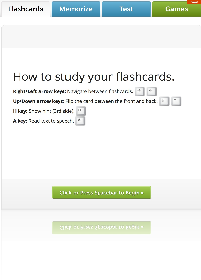Click the upside-down reflected Begin button
The image size is (201, 280).
pos(101,228)
